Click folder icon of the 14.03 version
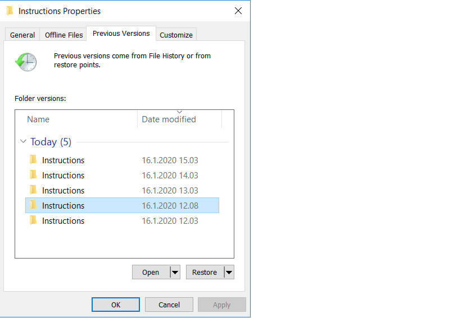 point(33,175)
